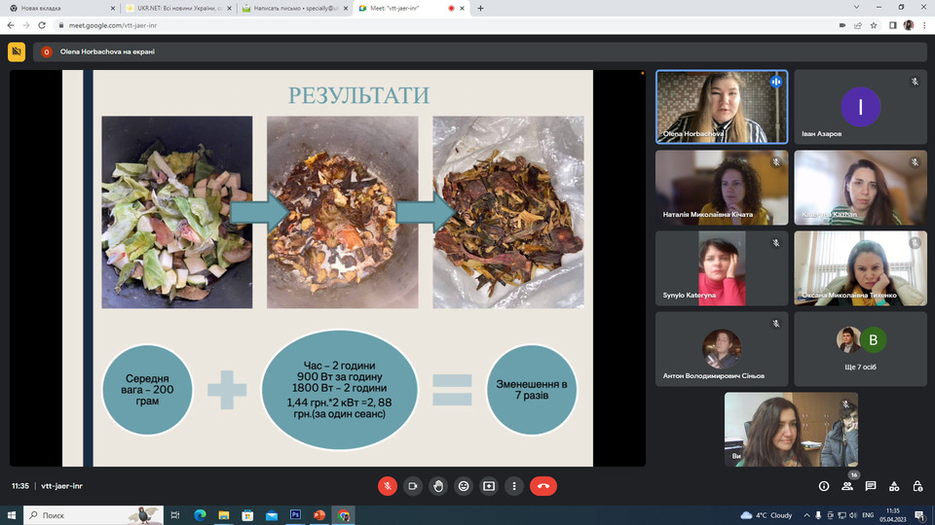
Task: Toggle the camera on or off
Action: (x=413, y=486)
